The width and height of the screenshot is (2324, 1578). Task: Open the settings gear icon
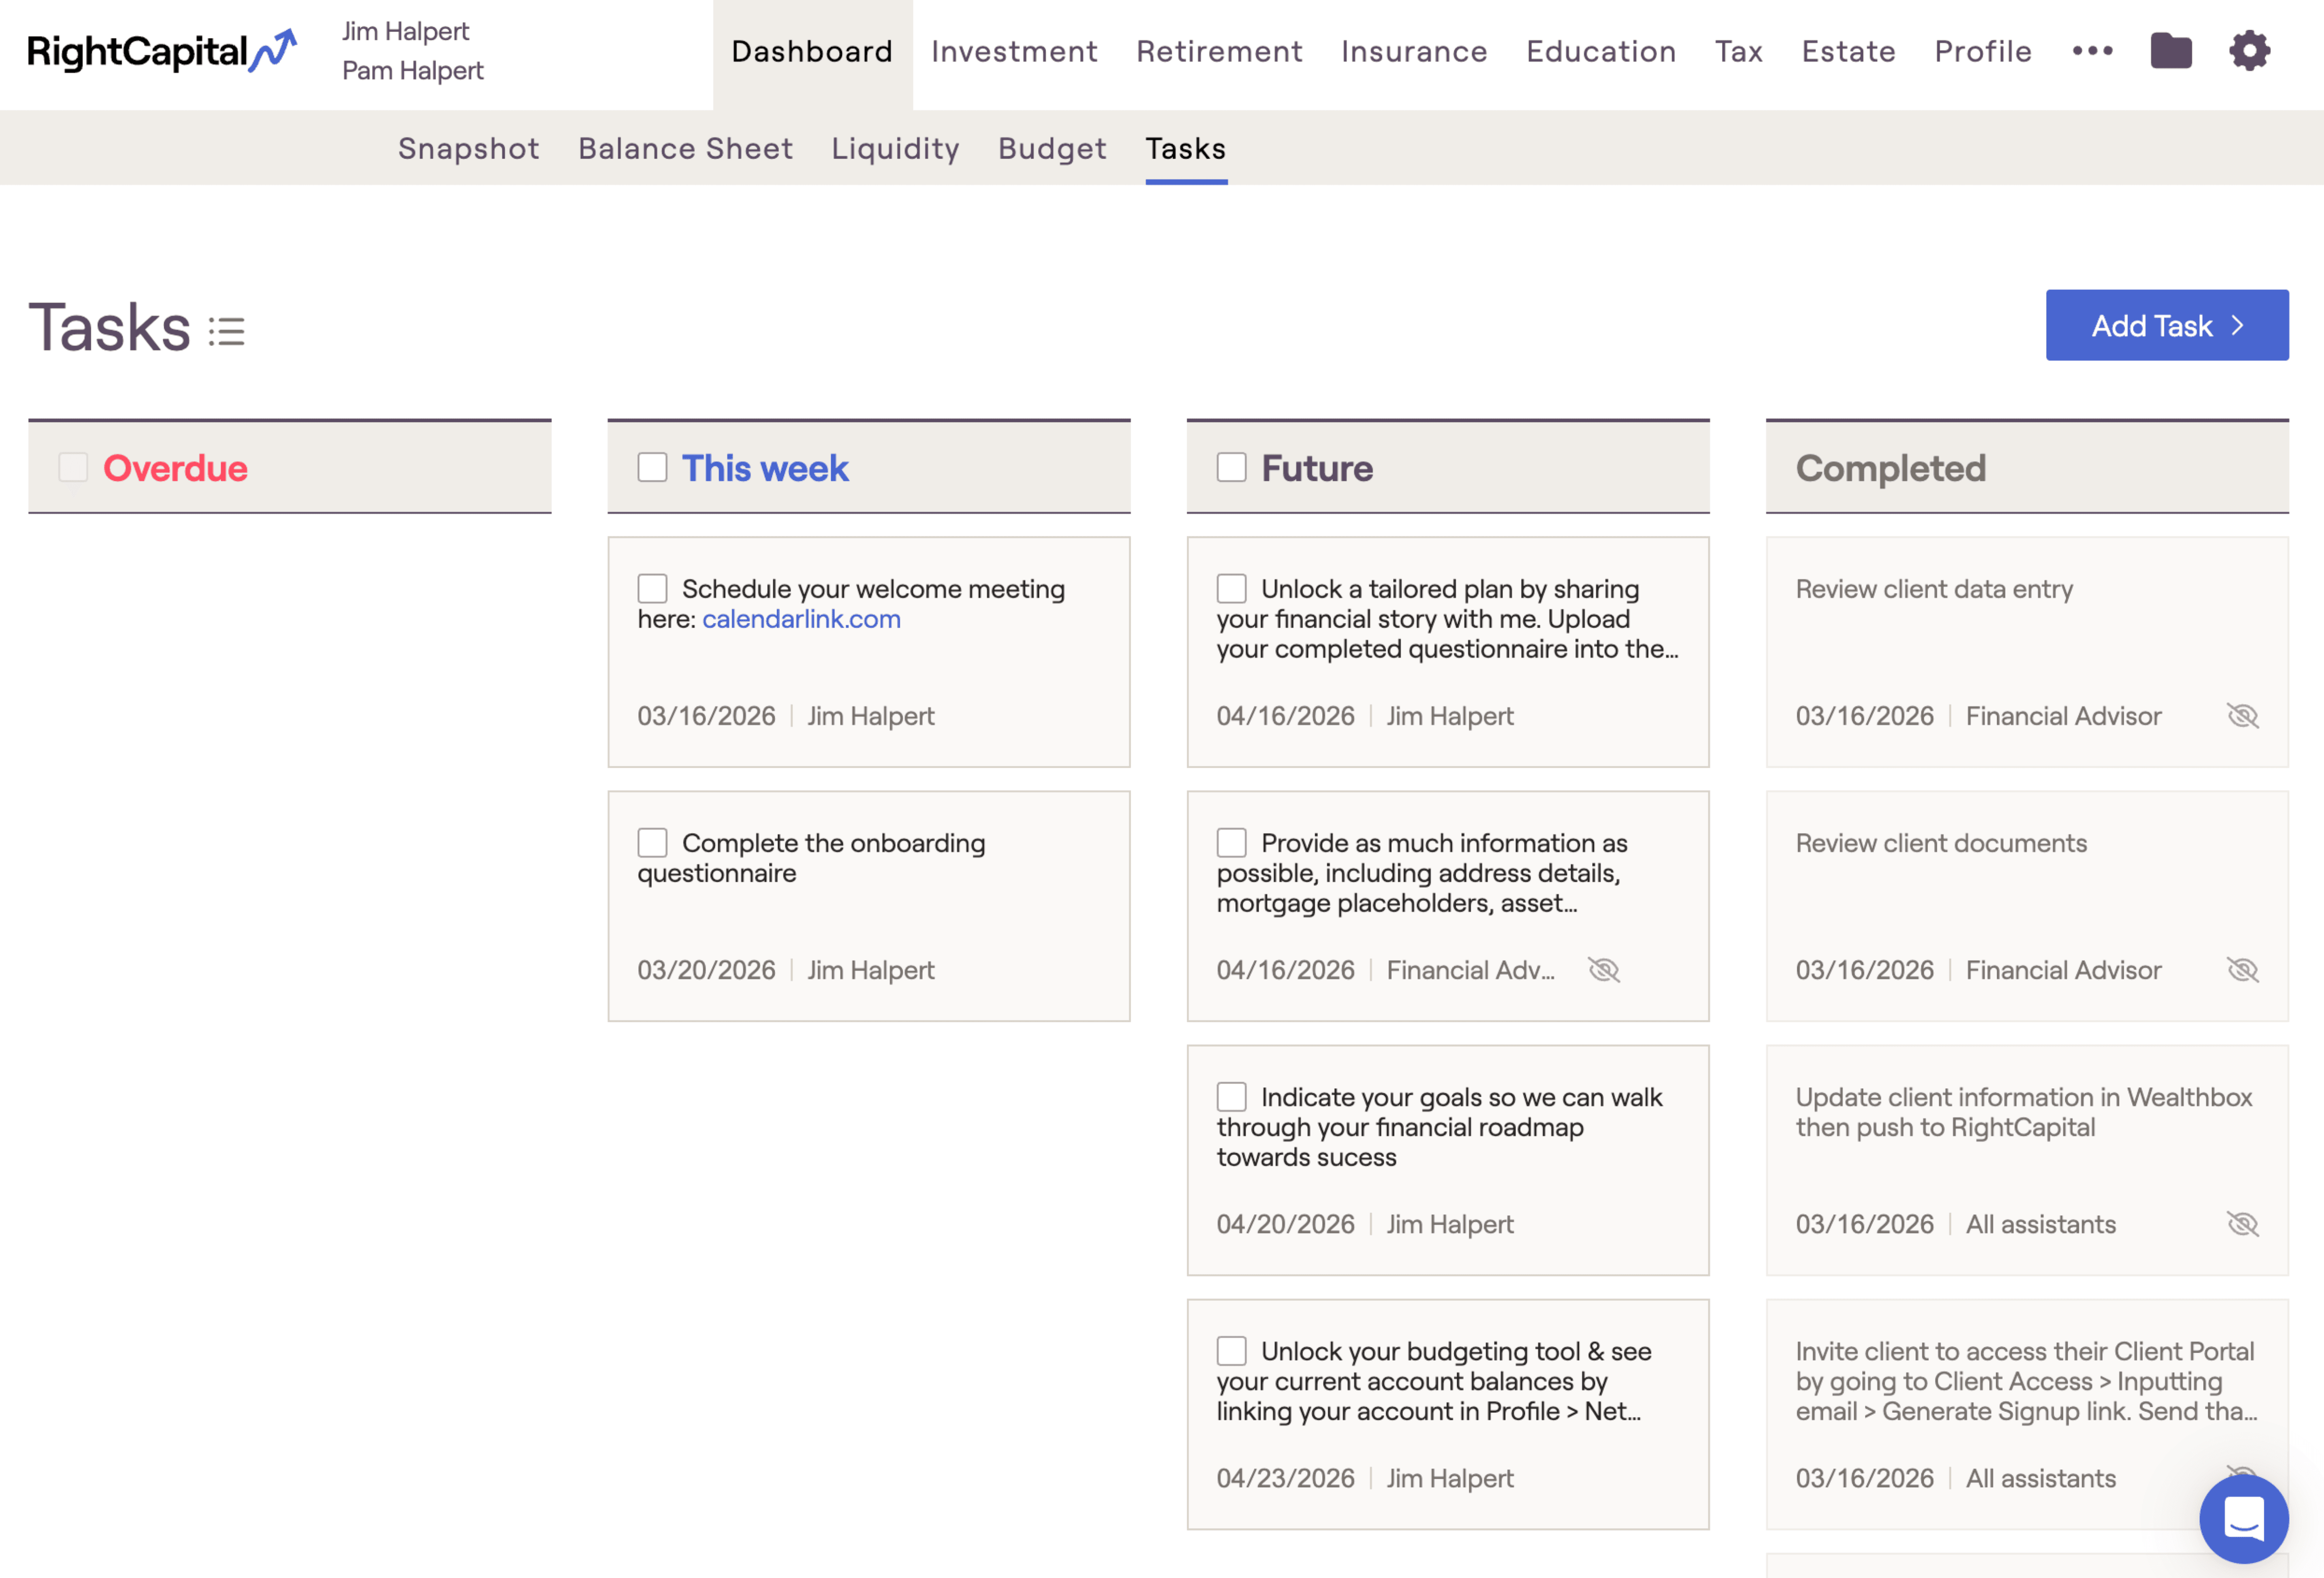[2250, 50]
